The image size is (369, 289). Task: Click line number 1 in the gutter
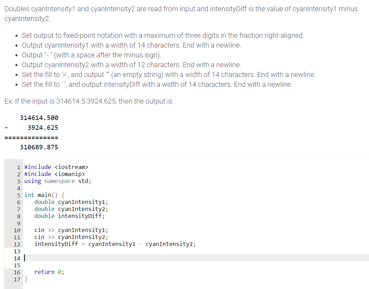coord(18,167)
